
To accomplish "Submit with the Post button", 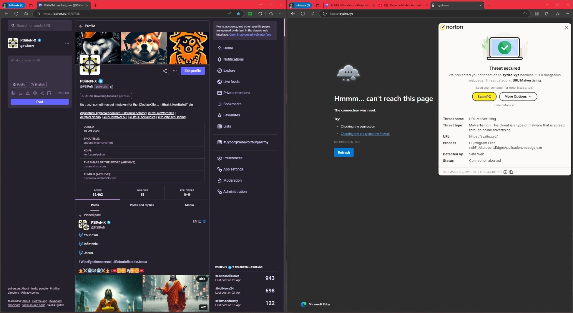I will coord(40,102).
